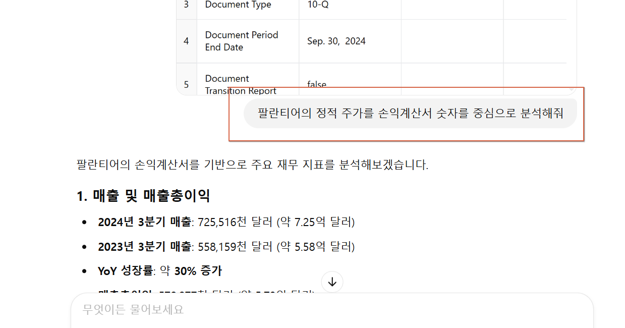Click the empty cell right of 10-Q
Image resolution: width=625 pixels, height=328 pixels.
[451, 5]
